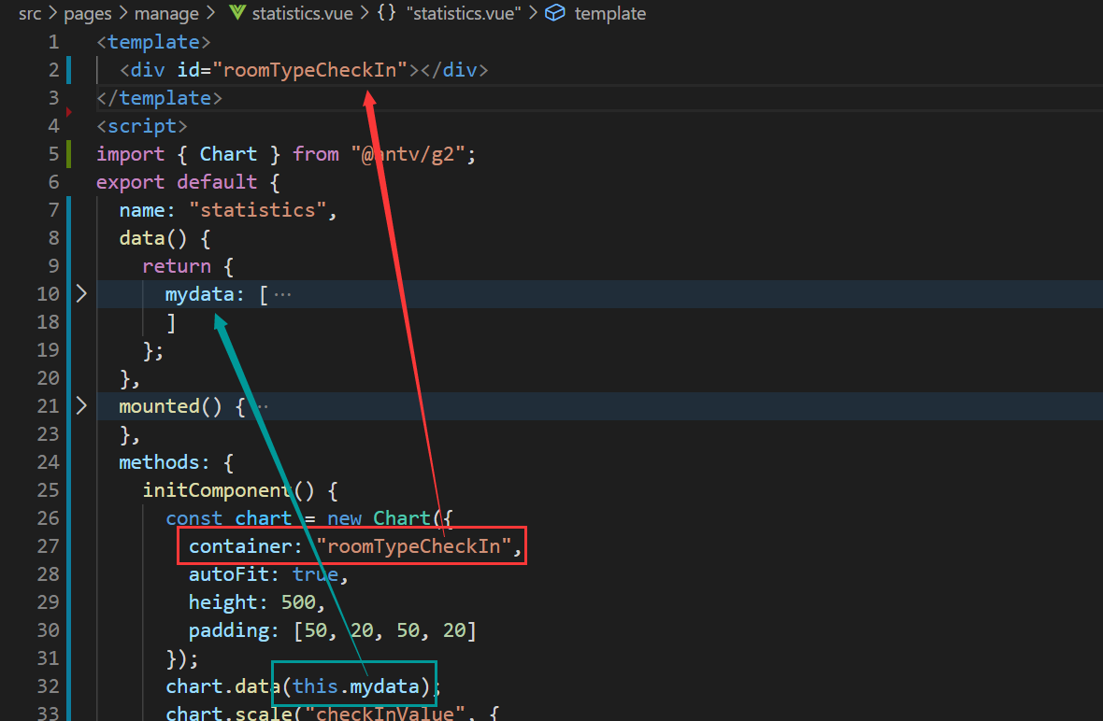Open the src breadcrumb segment

coord(30,13)
